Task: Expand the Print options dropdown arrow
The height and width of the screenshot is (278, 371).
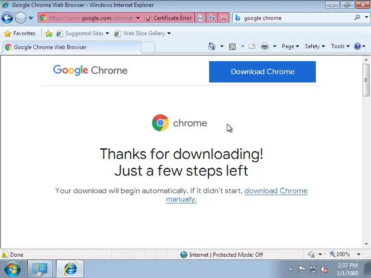Action: pos(275,46)
